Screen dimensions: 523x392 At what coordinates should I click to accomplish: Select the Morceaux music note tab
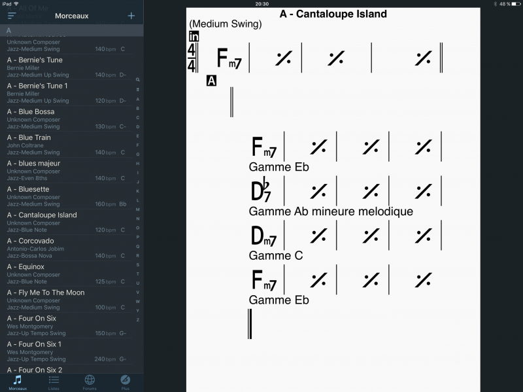18,382
